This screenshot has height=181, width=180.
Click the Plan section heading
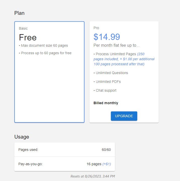[x=19, y=13]
